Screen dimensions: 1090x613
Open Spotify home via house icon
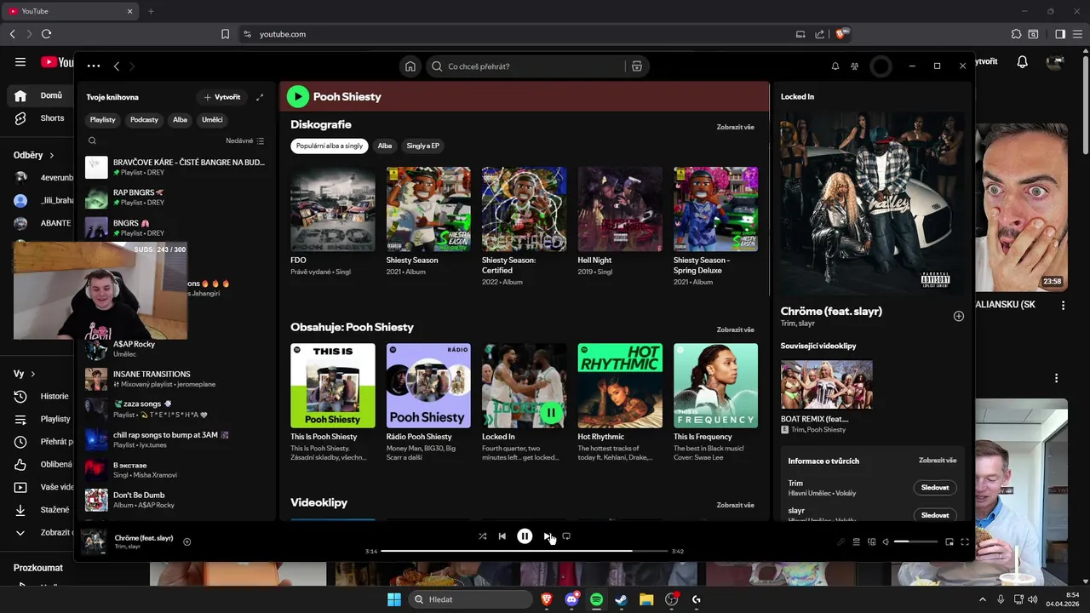pyautogui.click(x=410, y=66)
